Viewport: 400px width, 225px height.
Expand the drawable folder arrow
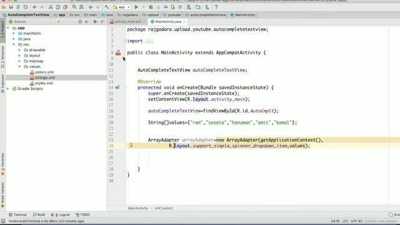[x=19, y=50]
